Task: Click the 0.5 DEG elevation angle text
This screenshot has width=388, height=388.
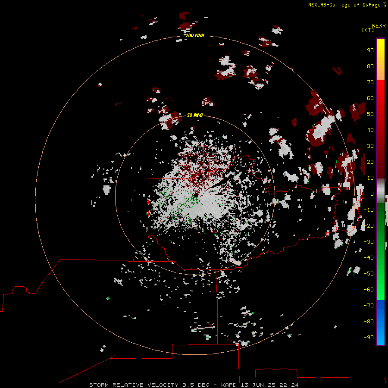Action: (x=196, y=385)
